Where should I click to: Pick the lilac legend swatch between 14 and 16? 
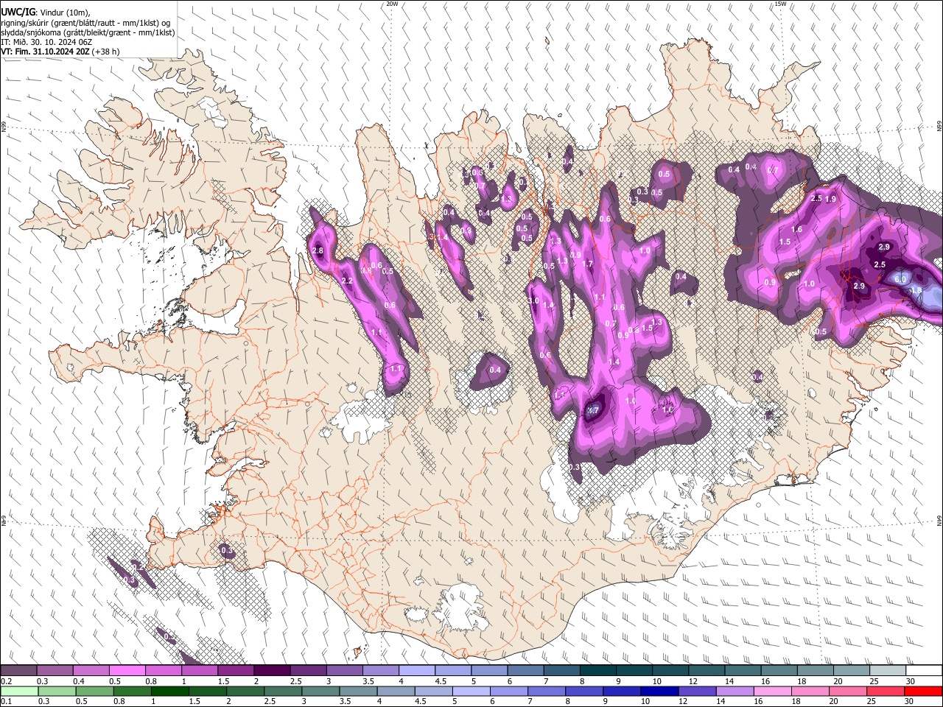coord(735,691)
